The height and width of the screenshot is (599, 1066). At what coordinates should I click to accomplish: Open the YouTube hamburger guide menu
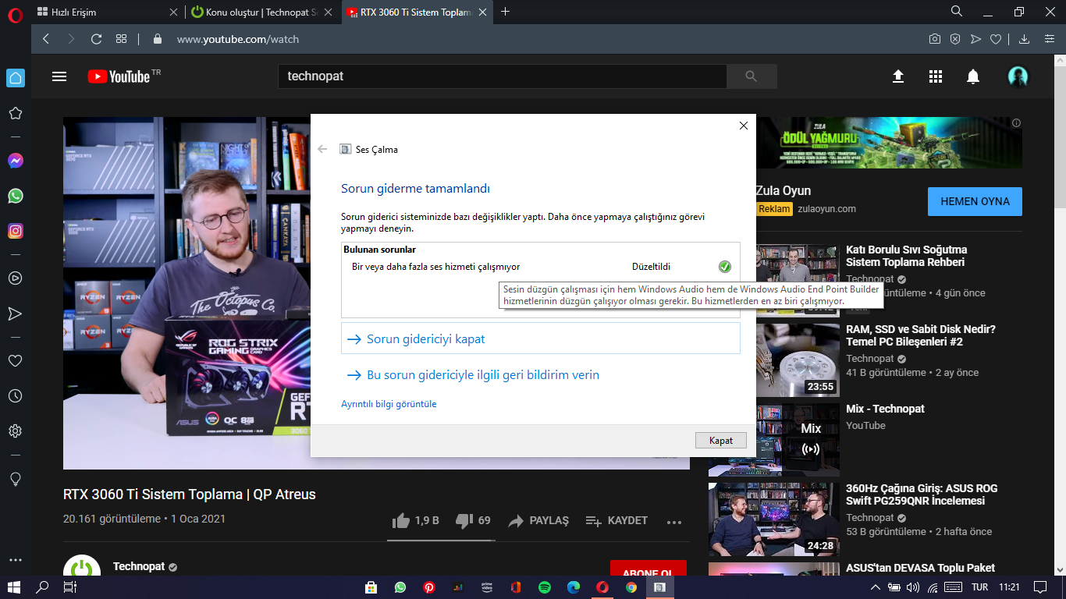pos(59,76)
